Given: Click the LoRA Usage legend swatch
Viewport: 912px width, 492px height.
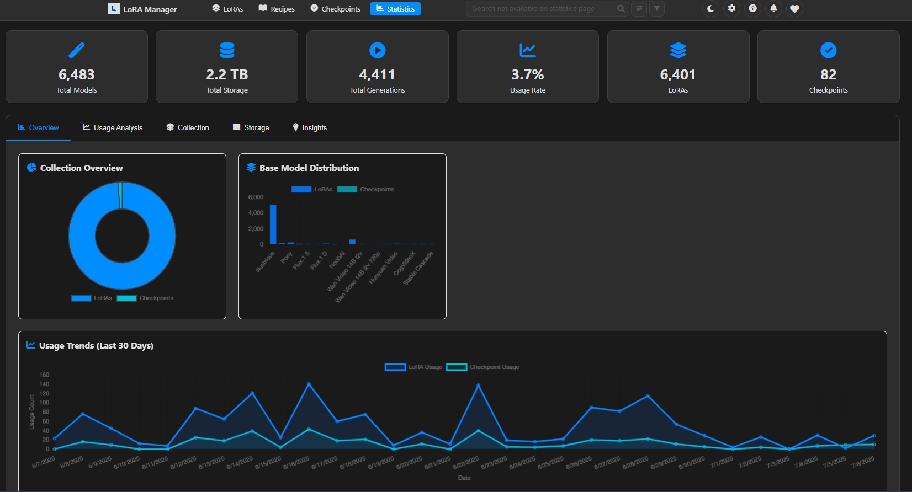Looking at the screenshot, I should tap(395, 367).
